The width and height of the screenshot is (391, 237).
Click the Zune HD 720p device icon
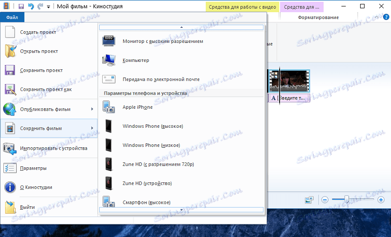109,164
